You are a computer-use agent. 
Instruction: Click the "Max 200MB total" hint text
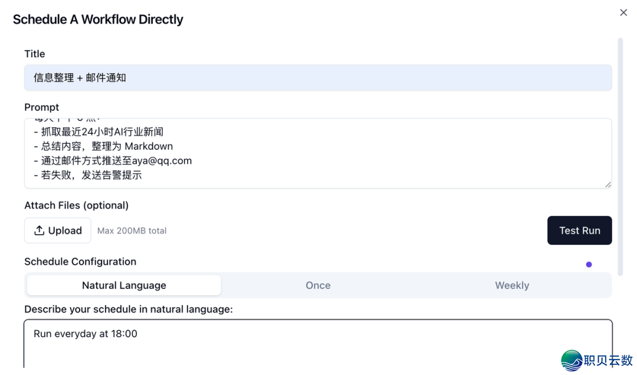pos(132,231)
